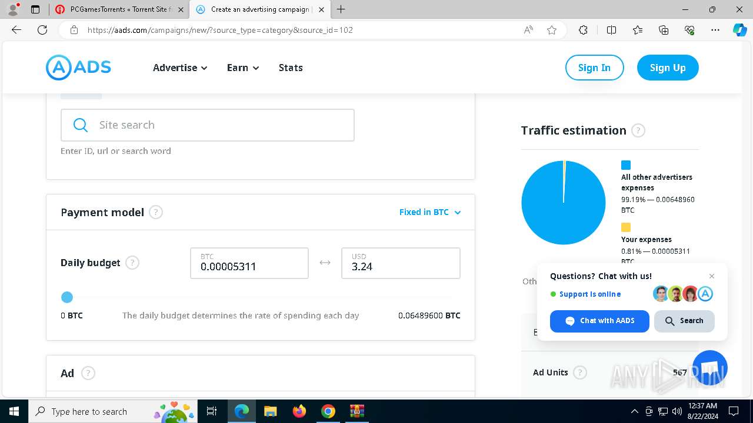Click the Sign In button
This screenshot has height=423, width=753.
(x=594, y=68)
